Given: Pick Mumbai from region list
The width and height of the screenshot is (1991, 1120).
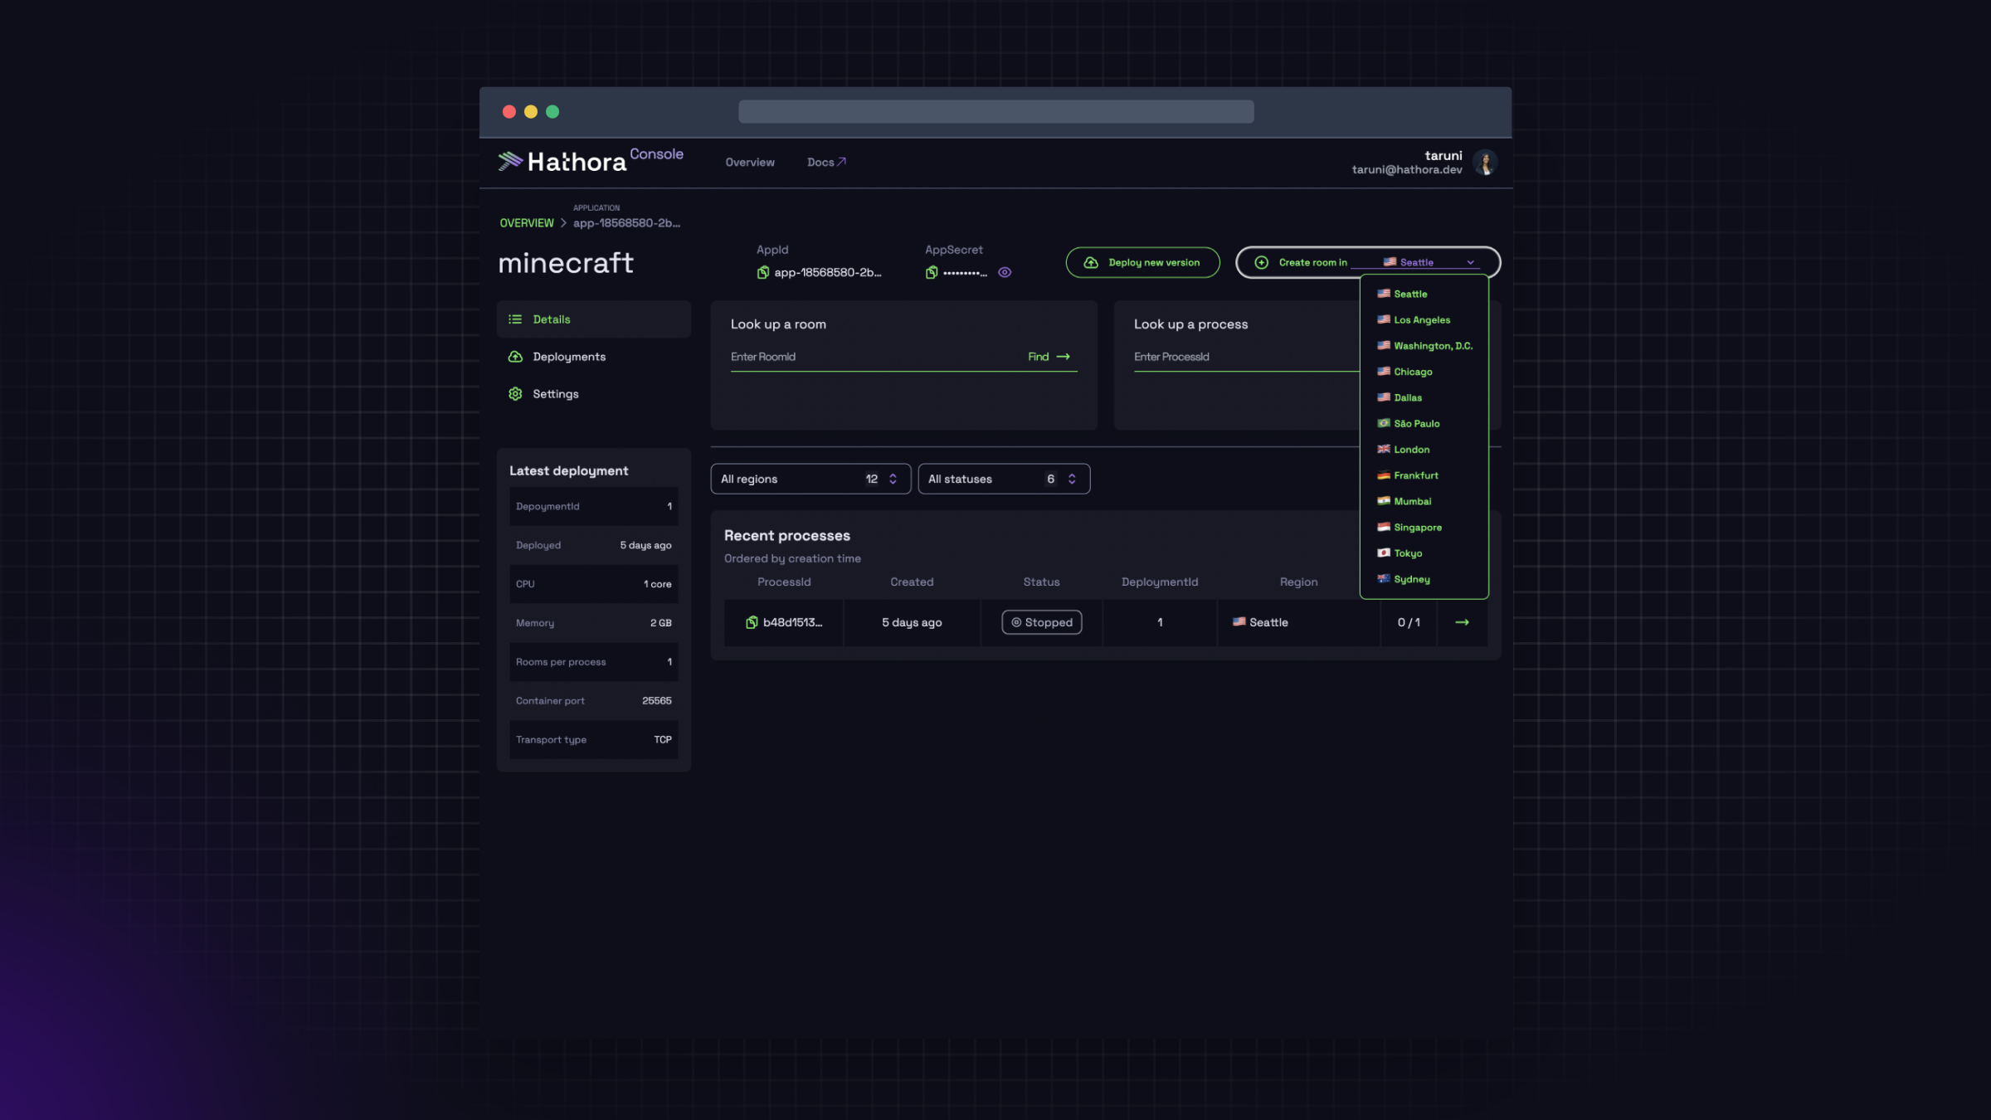Looking at the screenshot, I should coord(1424,501).
